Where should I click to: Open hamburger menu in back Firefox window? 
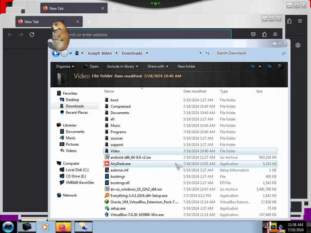click(300, 21)
